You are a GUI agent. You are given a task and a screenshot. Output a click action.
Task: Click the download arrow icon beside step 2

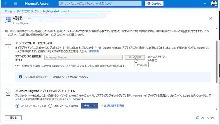(8, 93)
